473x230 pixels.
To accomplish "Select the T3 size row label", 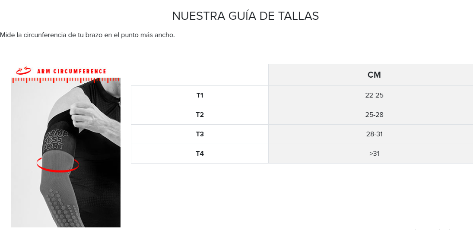I will 200,134.
